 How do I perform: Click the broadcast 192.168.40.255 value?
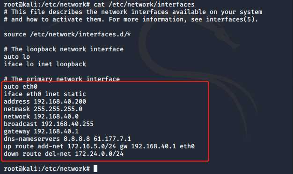67,124
